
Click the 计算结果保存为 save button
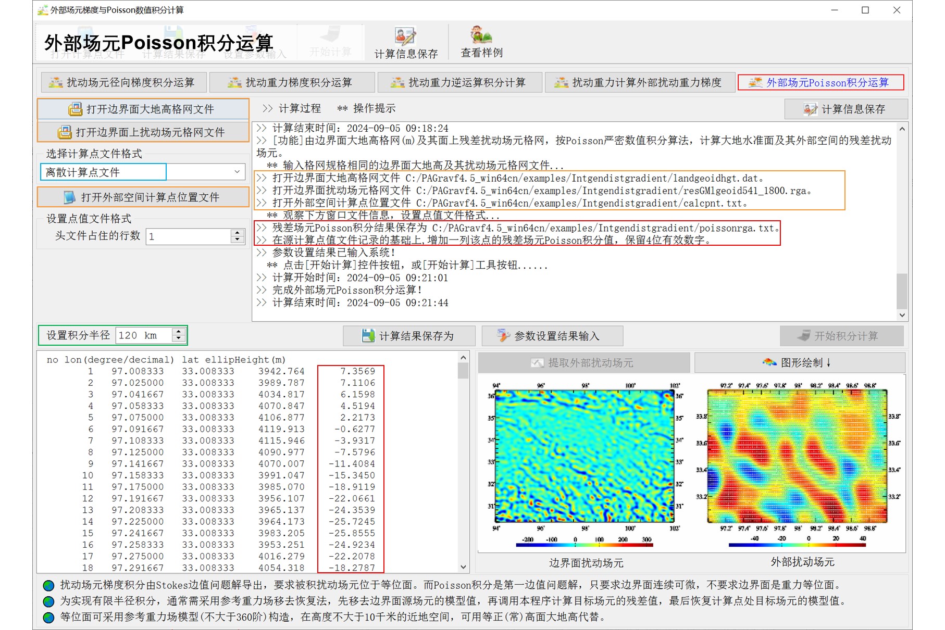click(409, 336)
